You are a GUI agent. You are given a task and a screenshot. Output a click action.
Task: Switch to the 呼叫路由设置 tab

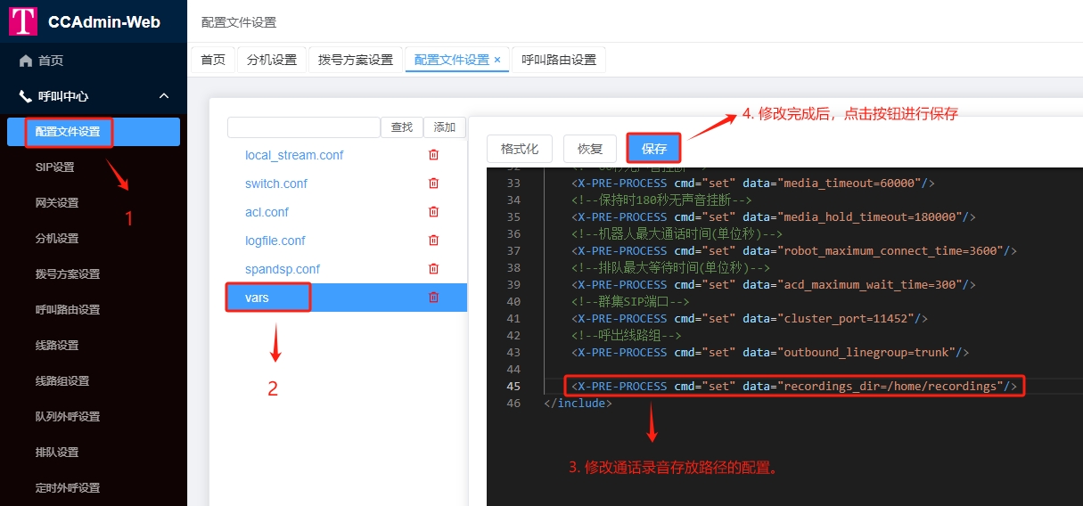pos(559,60)
